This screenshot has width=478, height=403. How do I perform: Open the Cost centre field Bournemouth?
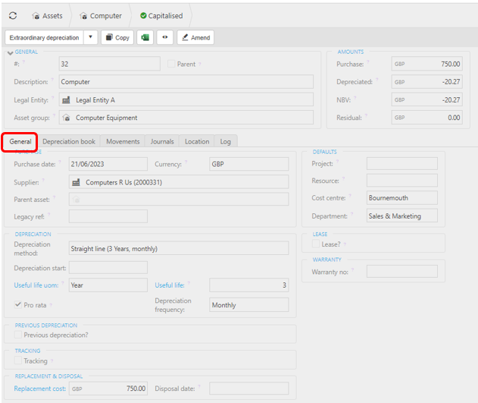pos(402,198)
